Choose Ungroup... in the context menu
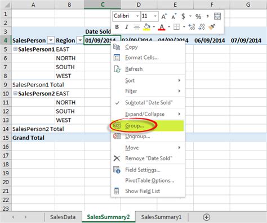The image size is (267, 223). coord(148,136)
